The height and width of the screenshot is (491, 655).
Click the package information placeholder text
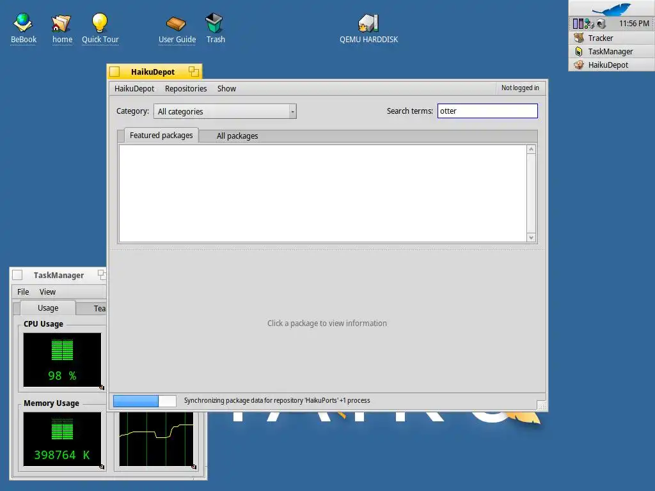pyautogui.click(x=327, y=323)
